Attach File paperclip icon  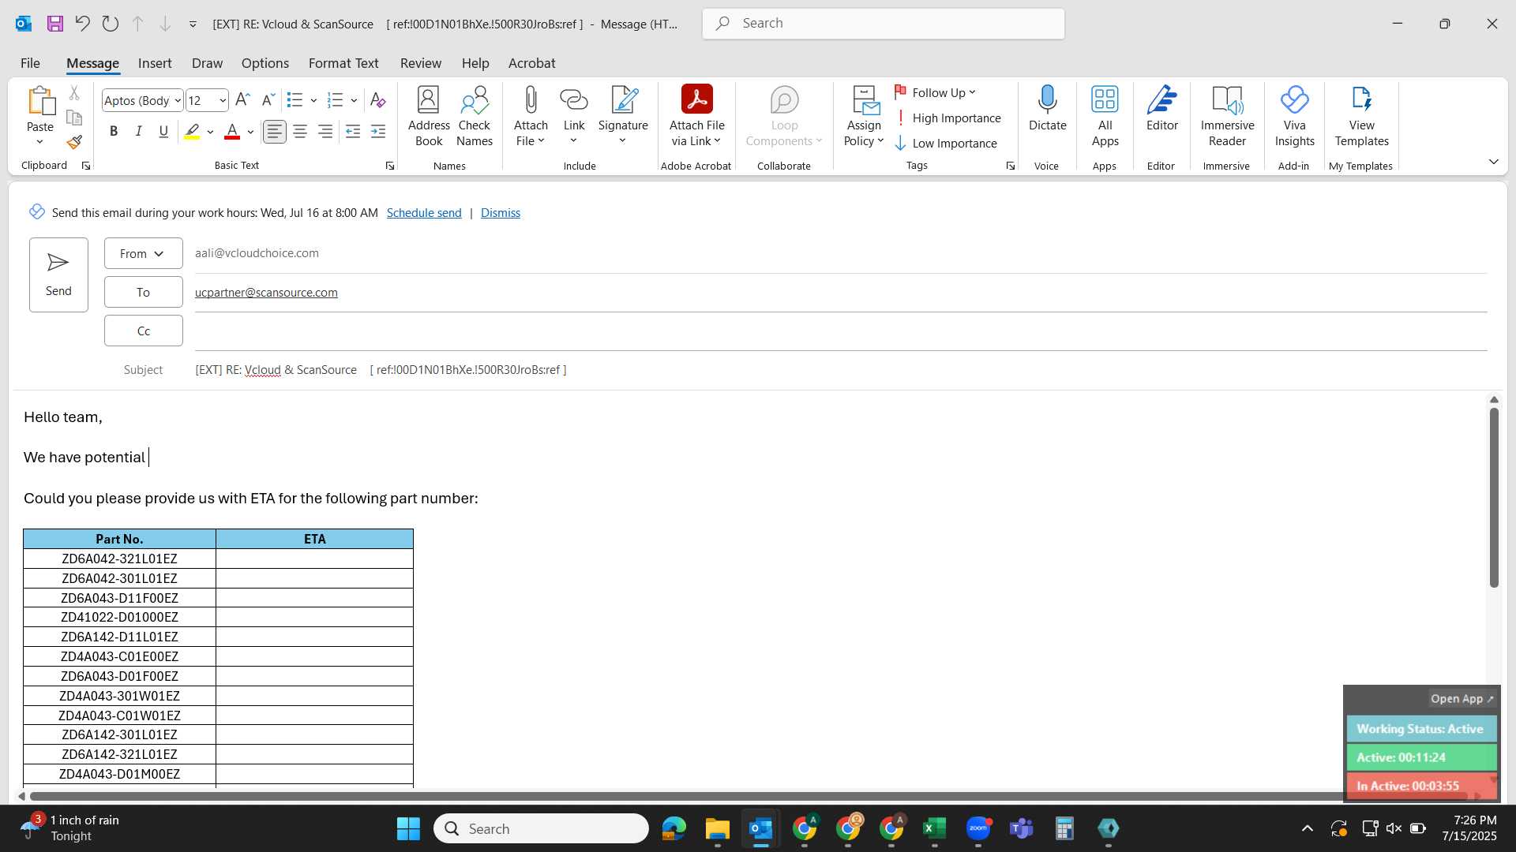tap(531, 117)
